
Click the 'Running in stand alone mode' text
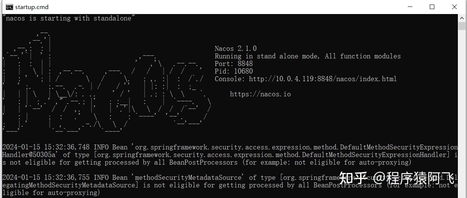click(x=267, y=56)
